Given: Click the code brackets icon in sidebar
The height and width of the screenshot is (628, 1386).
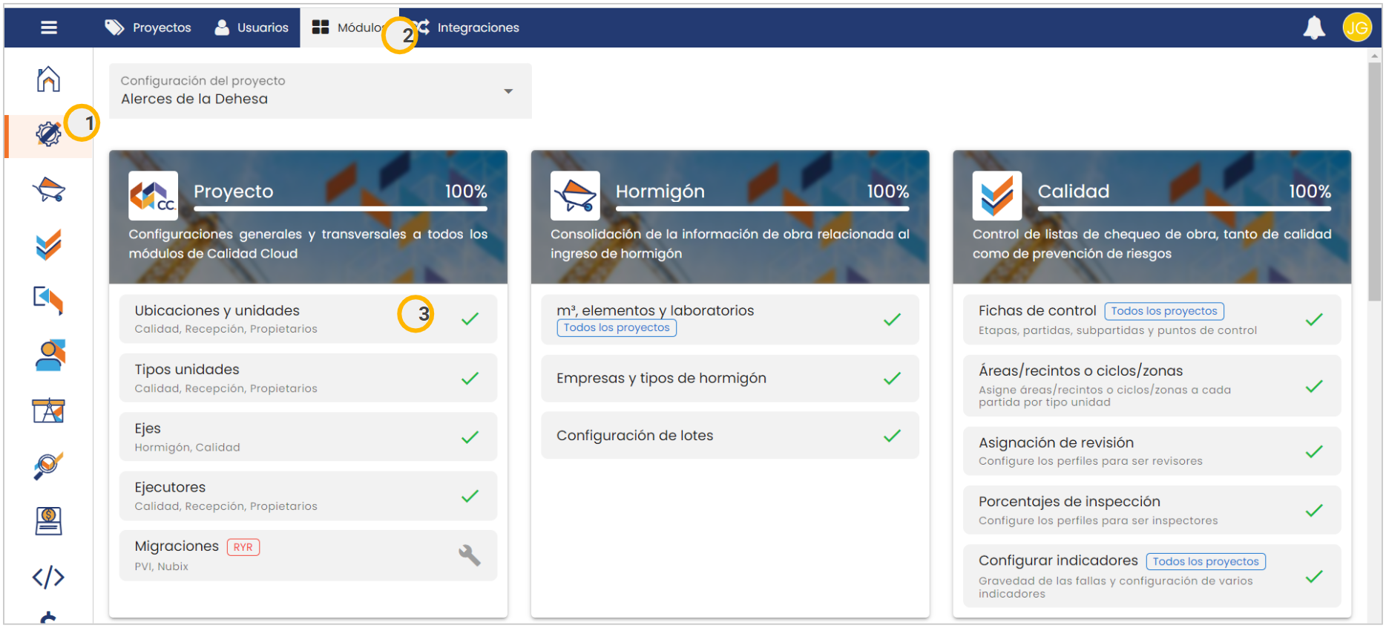Looking at the screenshot, I should [x=48, y=577].
